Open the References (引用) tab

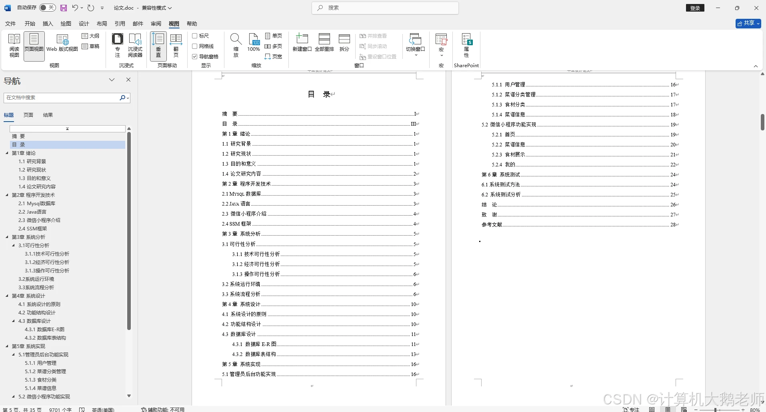(x=120, y=24)
